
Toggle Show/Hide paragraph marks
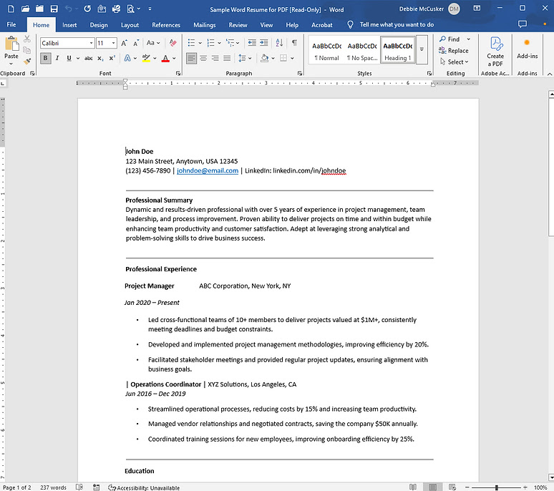pyautogui.click(x=294, y=43)
